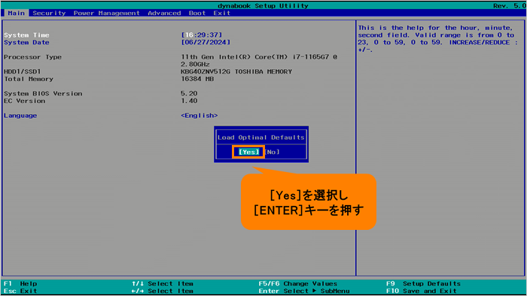Screen dimensions: 527x296
Task: Click the F10 Save and Exit hint
Action: pos(422,291)
